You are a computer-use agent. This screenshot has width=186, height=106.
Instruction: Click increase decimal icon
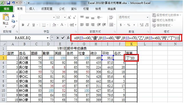[x=142, y=25]
